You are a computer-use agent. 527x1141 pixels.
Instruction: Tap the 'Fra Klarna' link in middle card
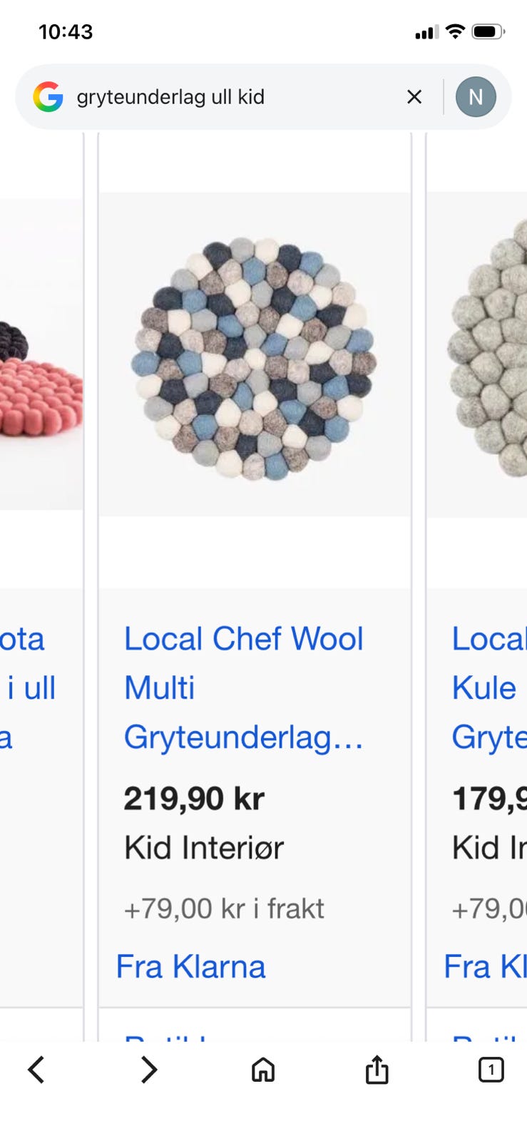190,967
